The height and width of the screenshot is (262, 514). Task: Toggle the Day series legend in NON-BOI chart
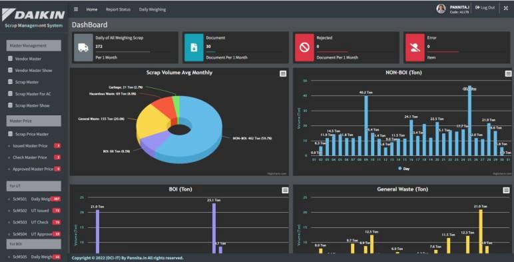(x=403, y=169)
